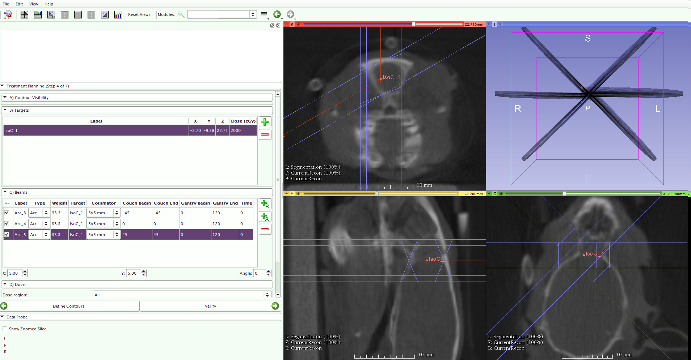The image size is (691, 360).
Task: Click the add arc (A) button
Action: [265, 217]
